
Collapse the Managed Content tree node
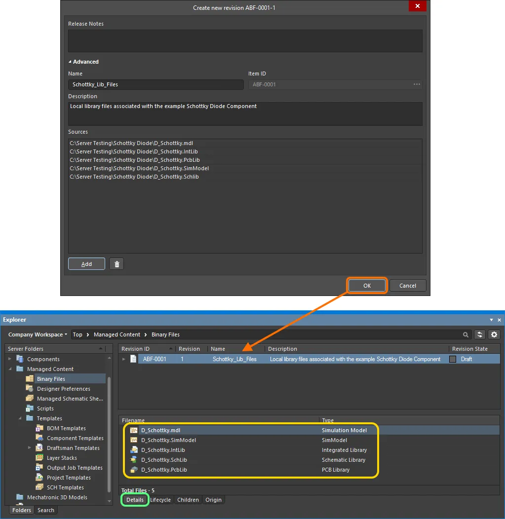9,369
